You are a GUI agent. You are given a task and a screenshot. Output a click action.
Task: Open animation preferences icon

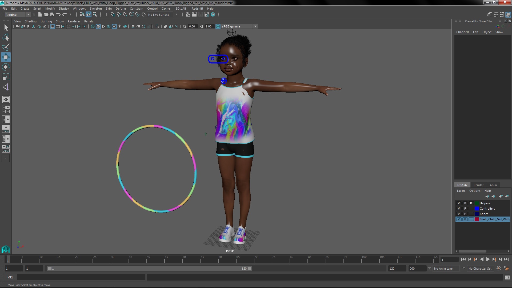pos(506,269)
